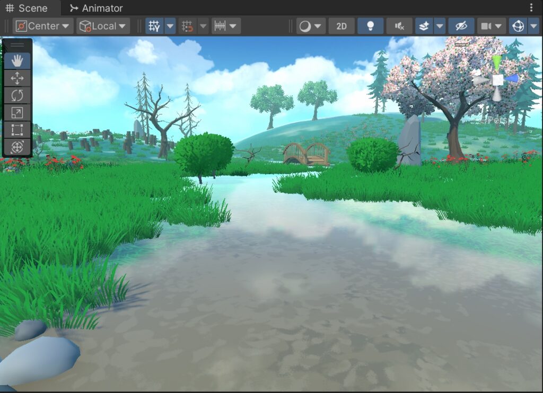Image resolution: width=543 pixels, height=393 pixels.
Task: Select the Rotate tool
Action: [x=17, y=95]
